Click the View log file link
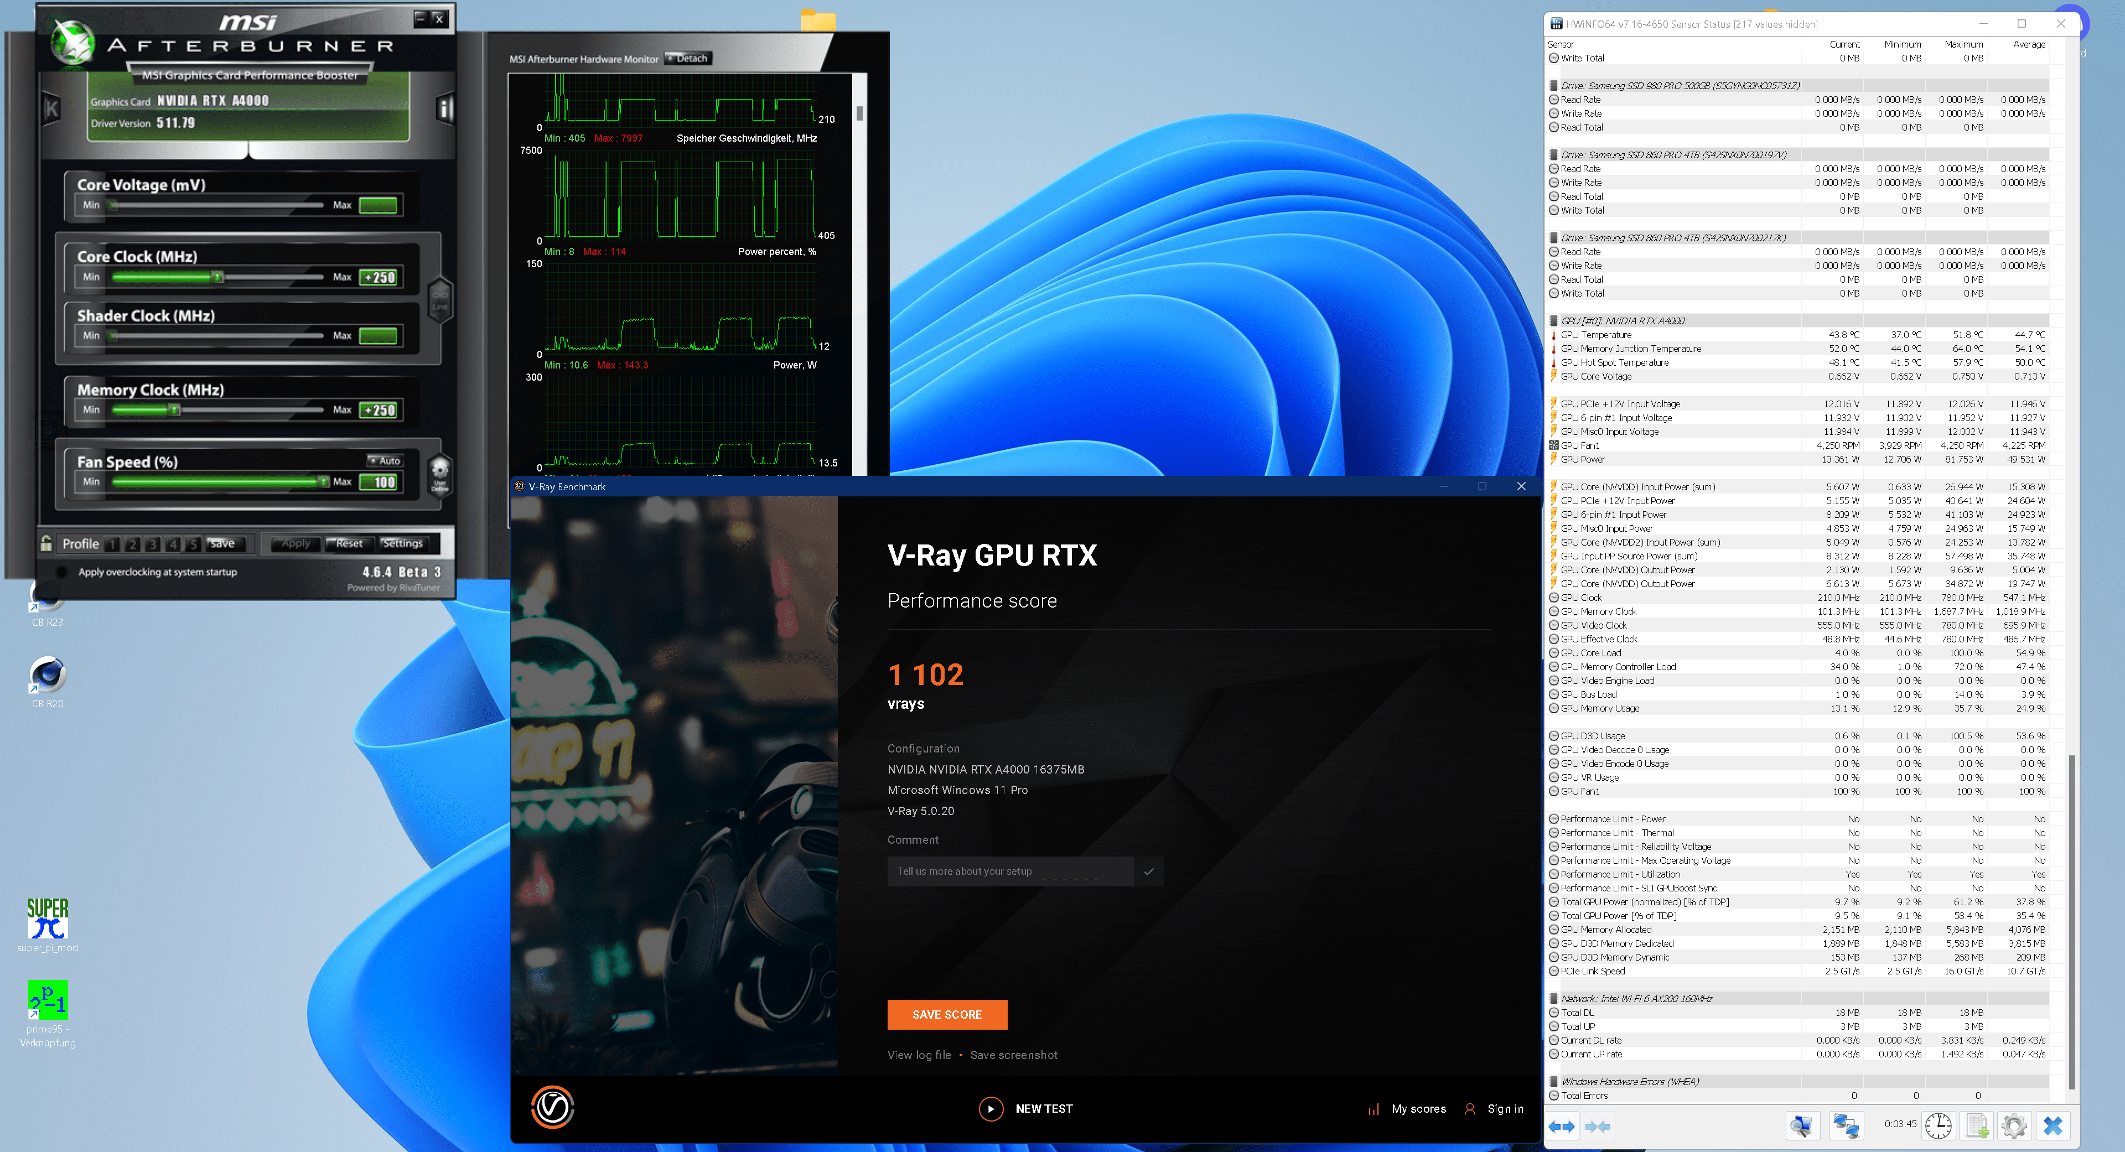 (919, 1056)
